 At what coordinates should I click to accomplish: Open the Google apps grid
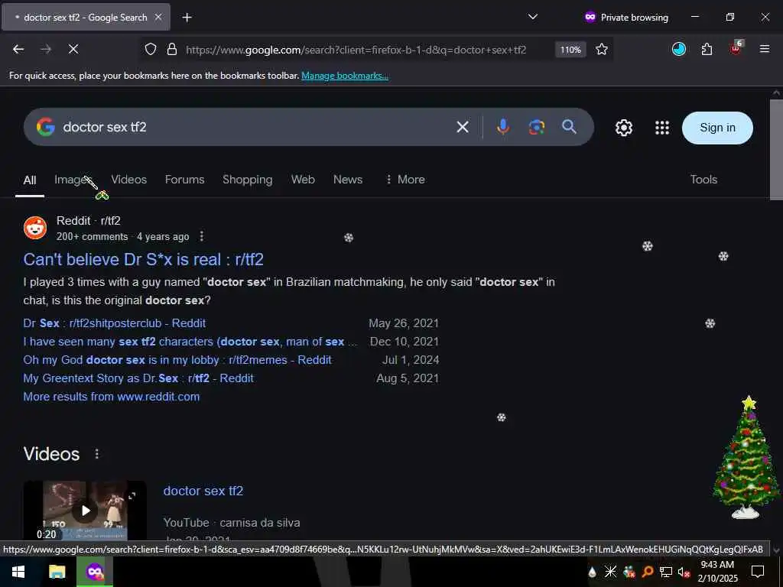662,128
